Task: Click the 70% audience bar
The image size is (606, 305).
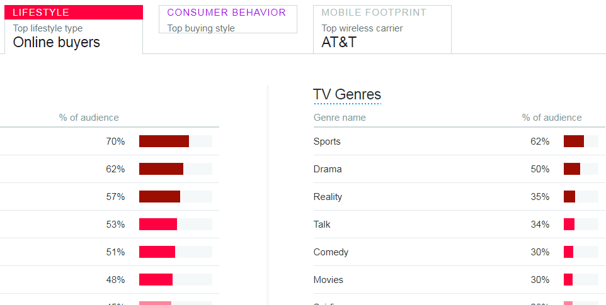Action: (176, 141)
